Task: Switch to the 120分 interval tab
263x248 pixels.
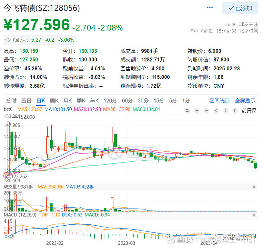Action: tap(110, 101)
